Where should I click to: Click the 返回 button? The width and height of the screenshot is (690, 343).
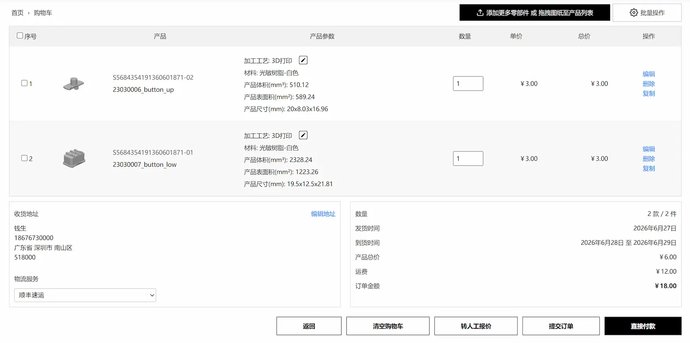pos(309,326)
